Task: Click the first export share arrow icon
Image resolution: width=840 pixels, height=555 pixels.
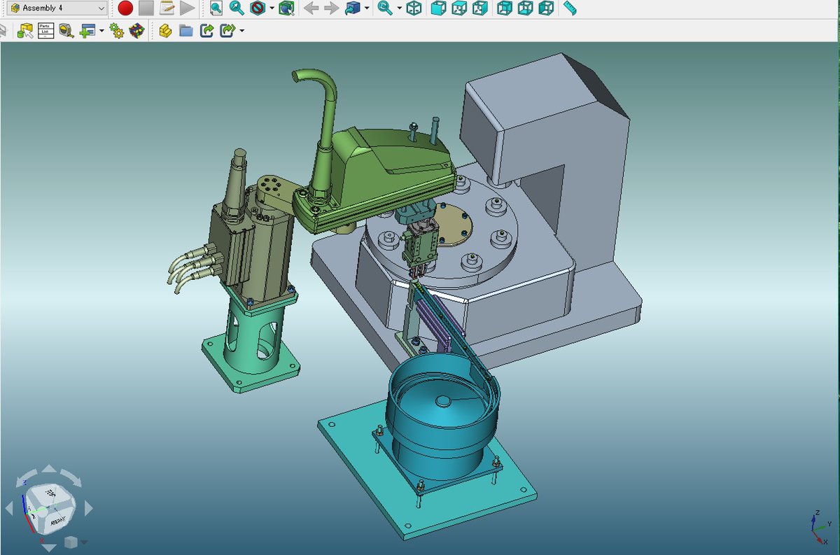Action: tap(206, 31)
